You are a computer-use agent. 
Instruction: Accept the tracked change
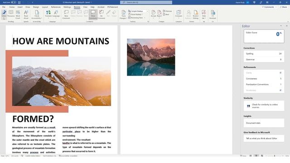click(153, 14)
